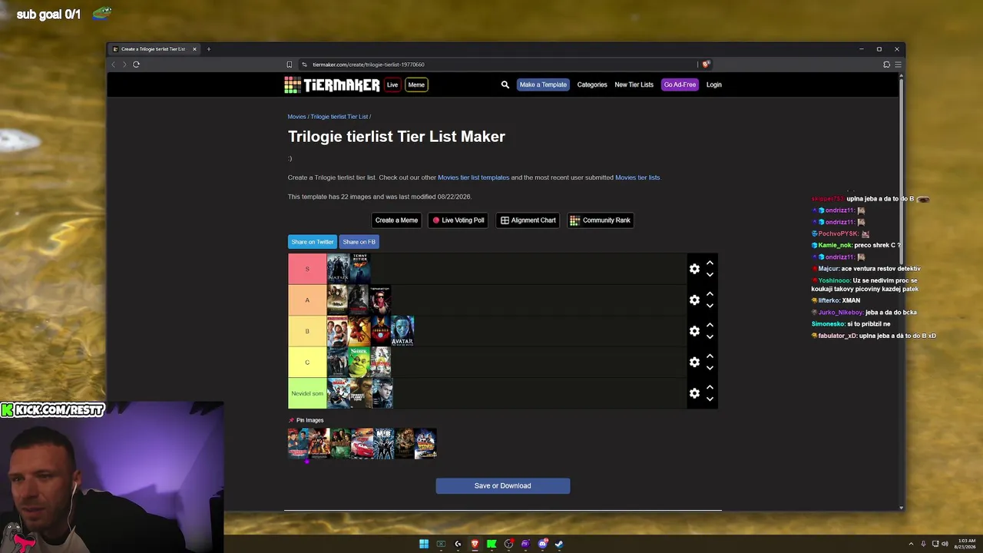983x553 pixels.
Task: Open the Windows Start menu
Action: point(424,545)
